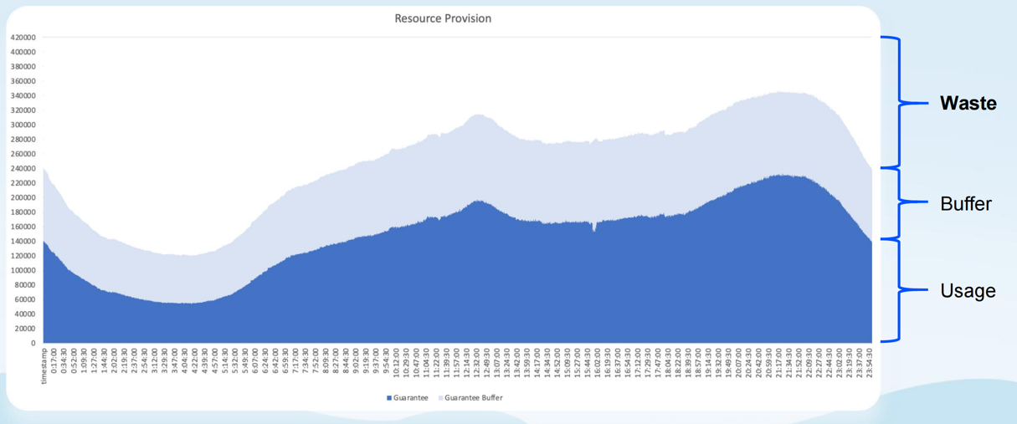Click the 80000 y-axis label
This screenshot has width=1017, height=424.
tap(24, 284)
